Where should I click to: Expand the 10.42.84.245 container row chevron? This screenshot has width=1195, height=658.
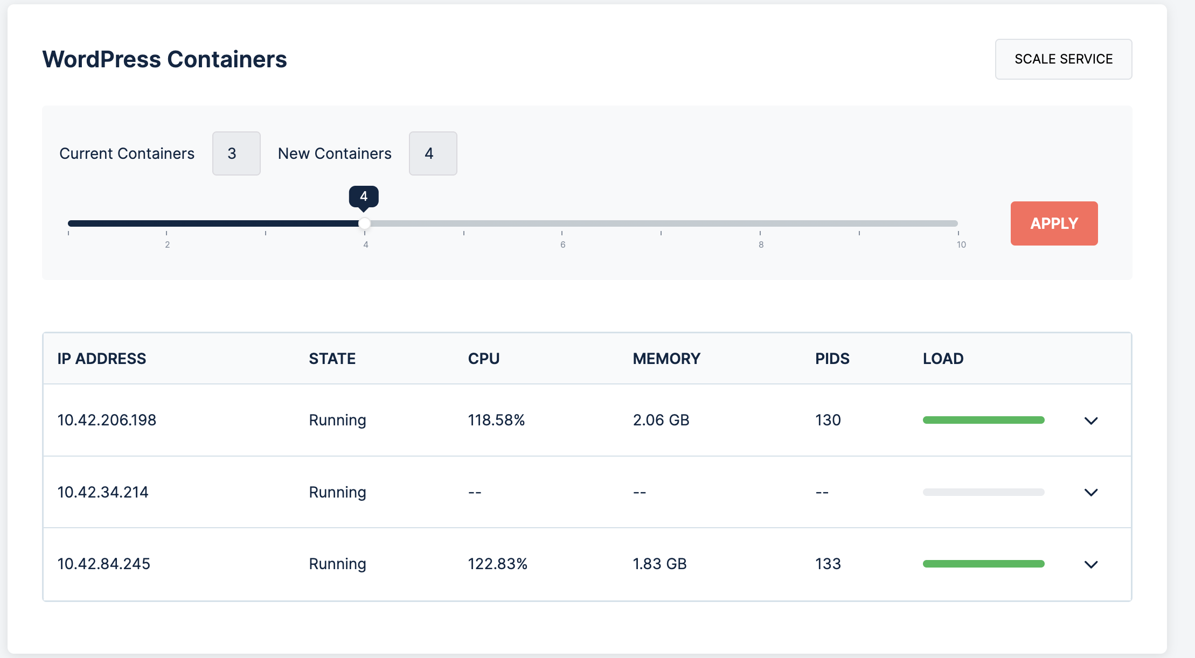click(x=1090, y=564)
